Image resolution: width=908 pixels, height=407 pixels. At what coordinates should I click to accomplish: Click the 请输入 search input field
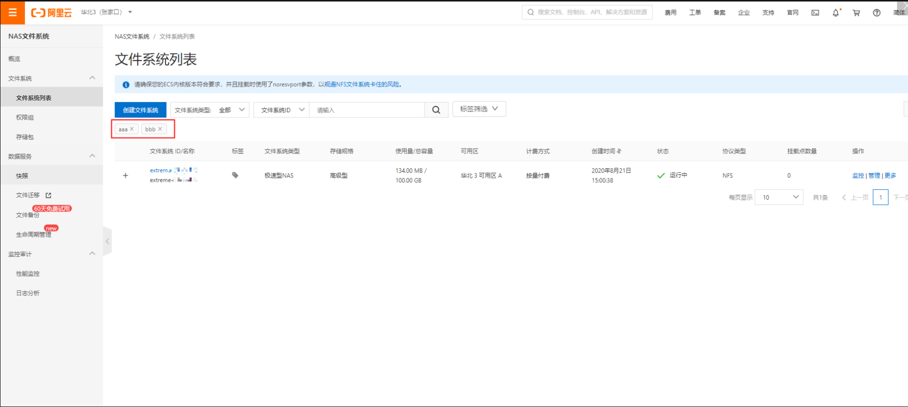point(367,110)
